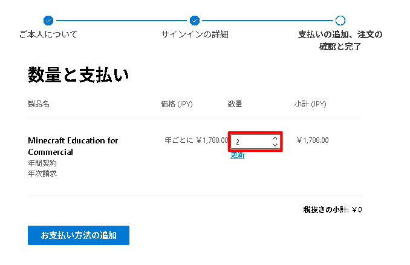410x265 pixels.
Task: Click the サインインの詳細 completed step checkmark
Action: [x=195, y=21]
